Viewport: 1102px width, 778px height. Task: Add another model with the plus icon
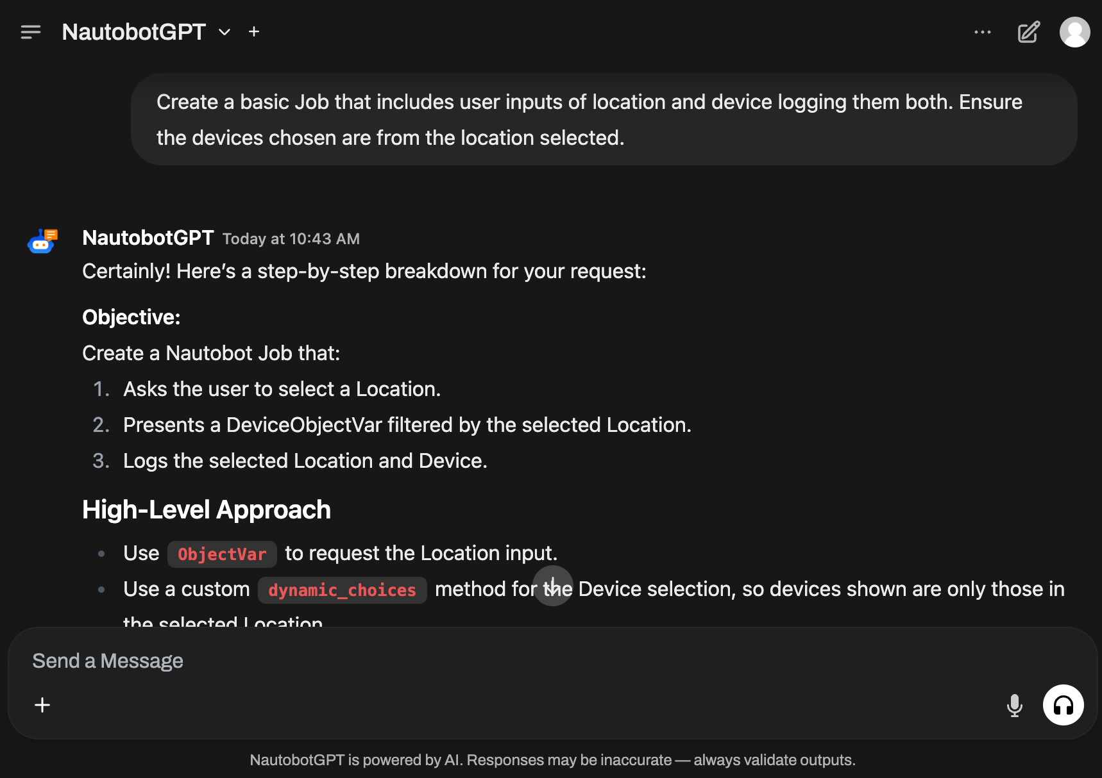click(x=254, y=32)
